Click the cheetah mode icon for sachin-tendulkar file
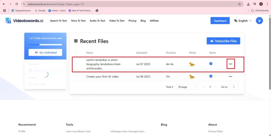 click(x=192, y=64)
